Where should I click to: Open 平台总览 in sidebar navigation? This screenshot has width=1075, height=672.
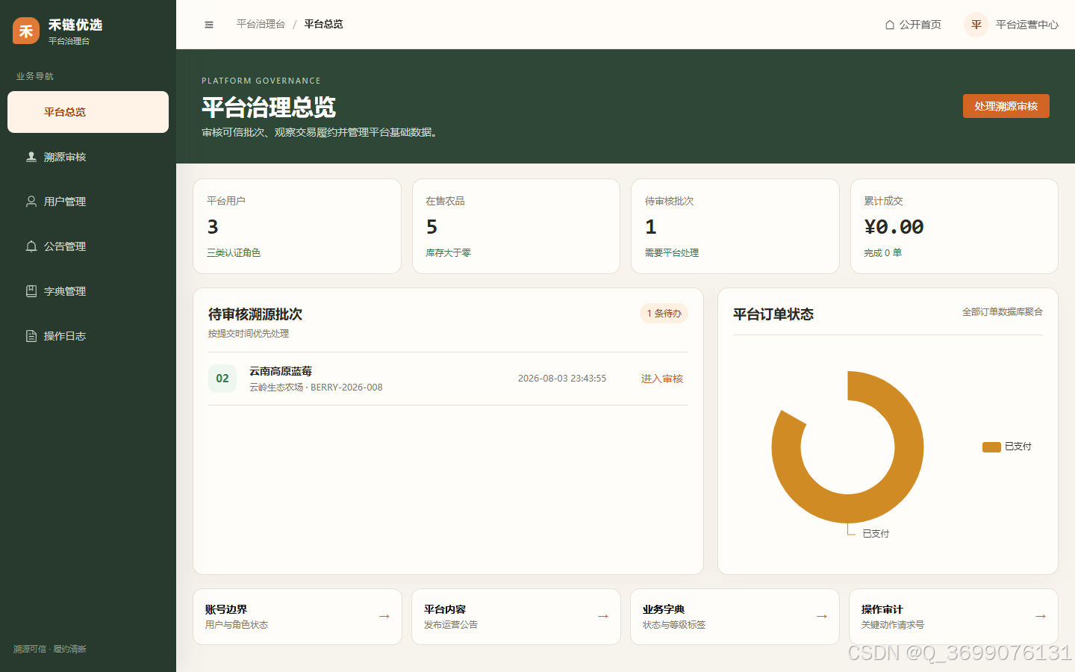(88, 112)
